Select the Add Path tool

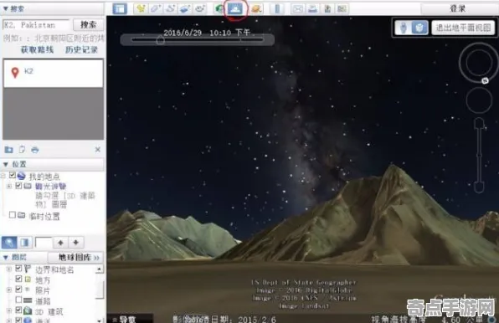(x=170, y=8)
